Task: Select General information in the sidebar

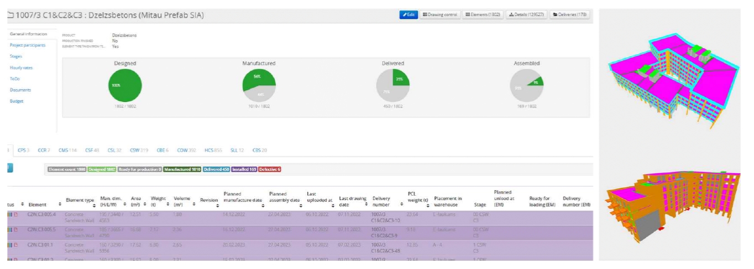Action: click(x=28, y=34)
